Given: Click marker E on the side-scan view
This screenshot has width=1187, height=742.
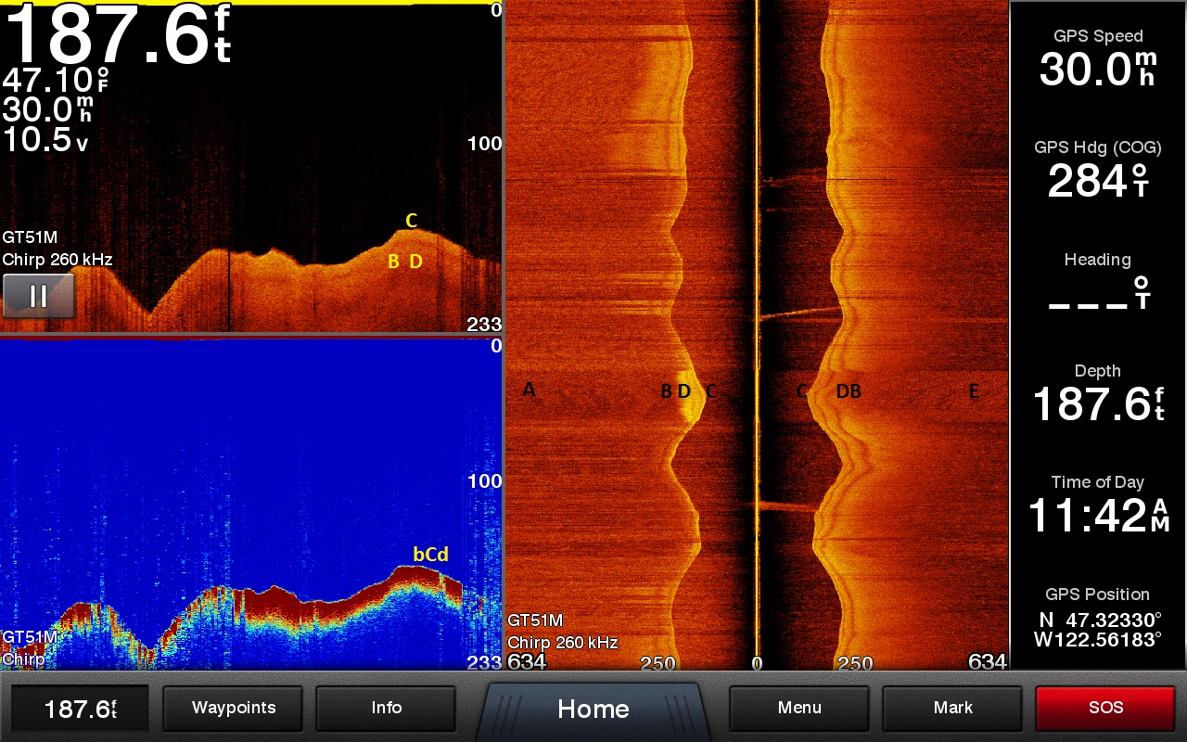Looking at the screenshot, I should click(974, 392).
